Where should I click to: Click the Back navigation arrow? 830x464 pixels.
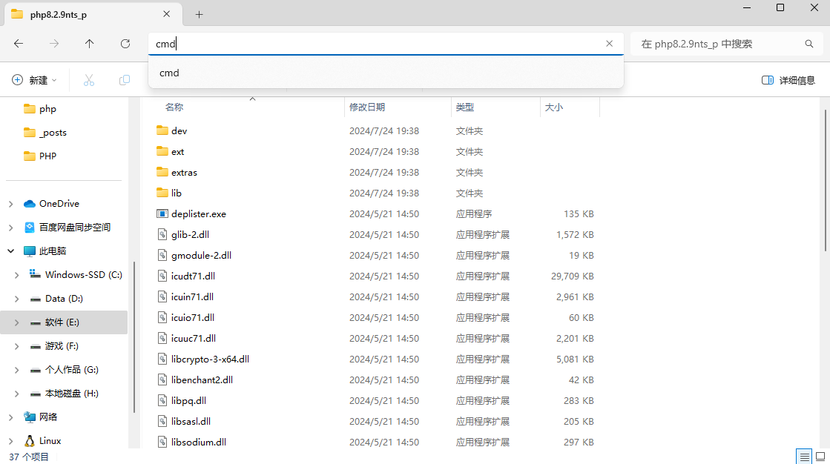point(19,44)
